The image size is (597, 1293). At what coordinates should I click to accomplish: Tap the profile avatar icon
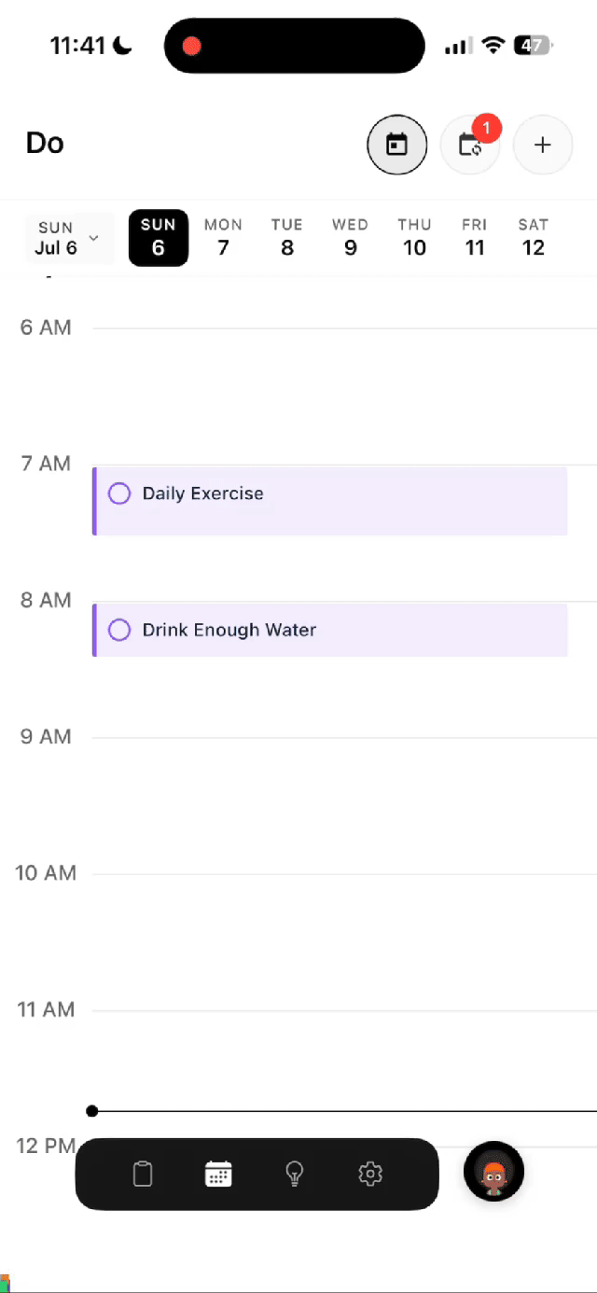(x=493, y=1172)
